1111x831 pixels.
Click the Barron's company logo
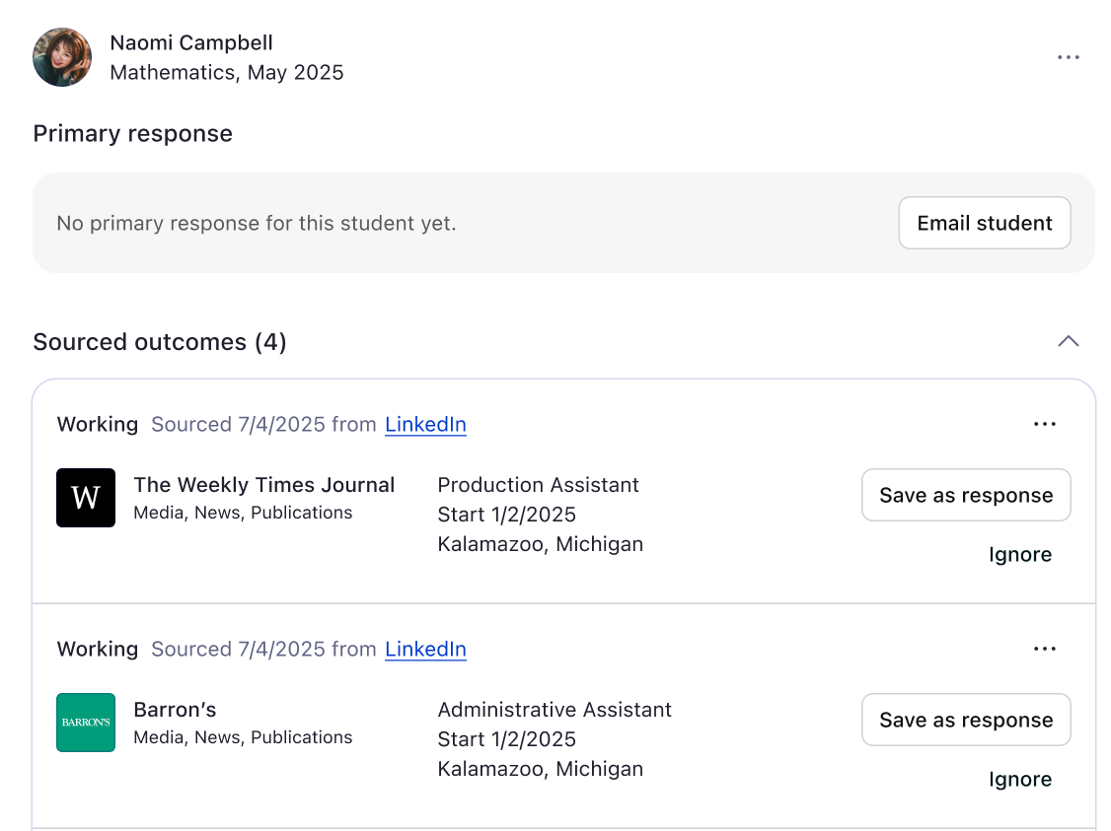click(x=86, y=723)
